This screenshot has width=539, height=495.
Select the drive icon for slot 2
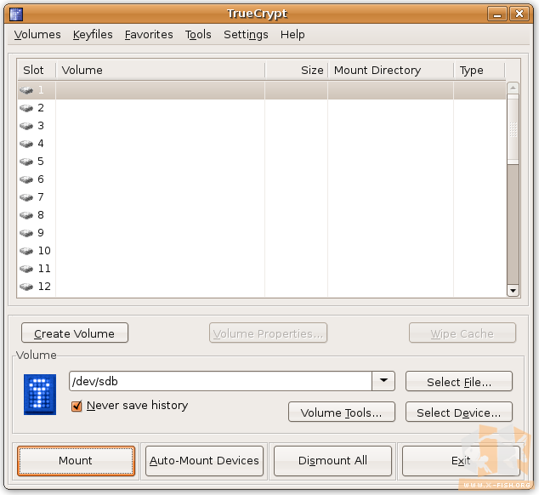tap(26, 108)
